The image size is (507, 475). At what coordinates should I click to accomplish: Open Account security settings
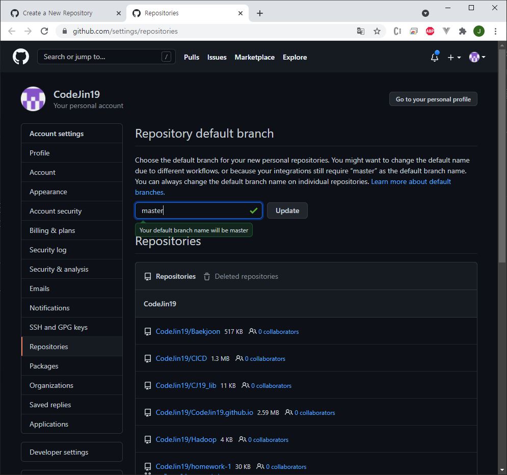coord(72,211)
